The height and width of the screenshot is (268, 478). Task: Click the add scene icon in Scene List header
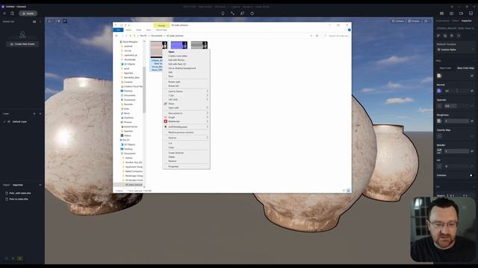[34, 22]
